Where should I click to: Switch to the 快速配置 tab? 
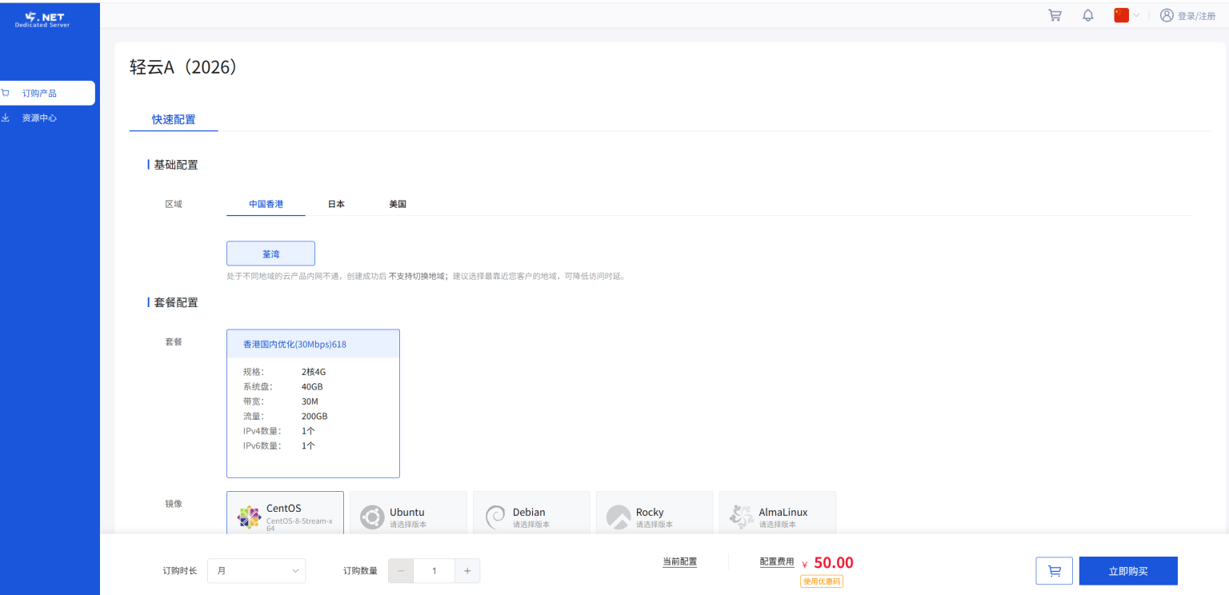coord(174,119)
